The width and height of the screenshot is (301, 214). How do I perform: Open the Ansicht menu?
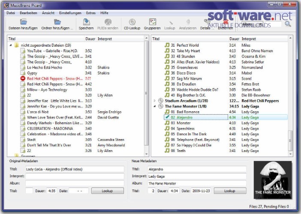[48, 13]
